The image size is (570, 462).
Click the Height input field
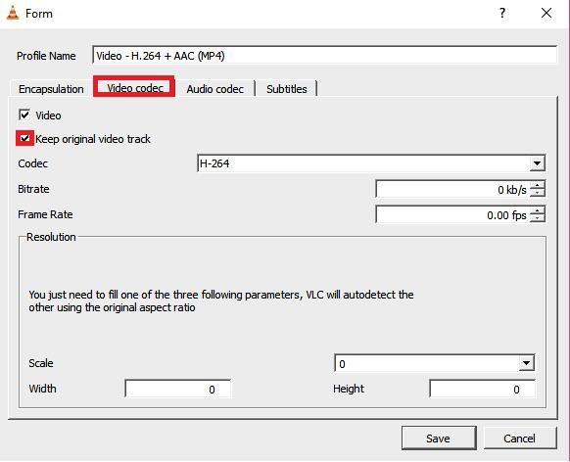pos(482,389)
